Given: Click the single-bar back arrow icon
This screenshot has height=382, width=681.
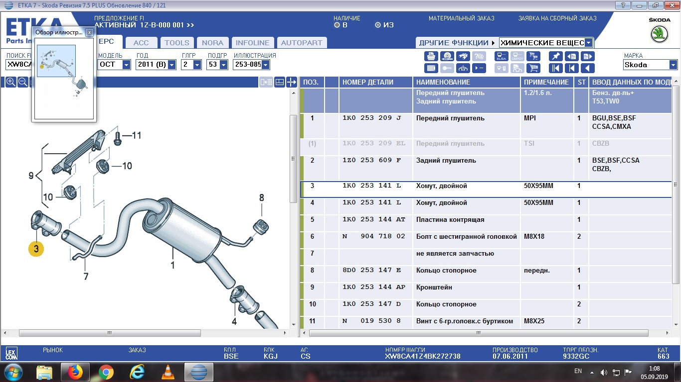Looking at the screenshot, I should point(572,68).
